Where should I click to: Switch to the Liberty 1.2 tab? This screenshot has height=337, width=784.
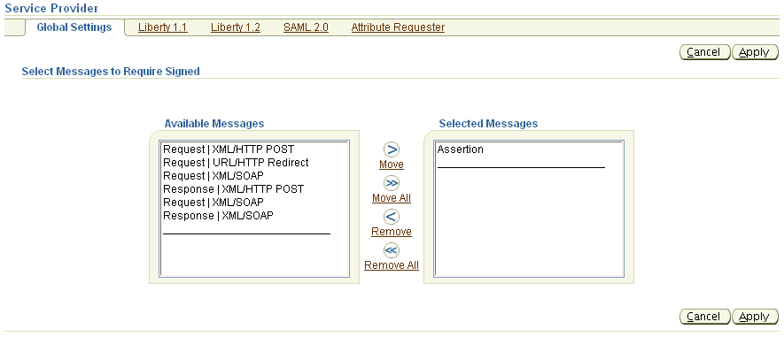(236, 27)
